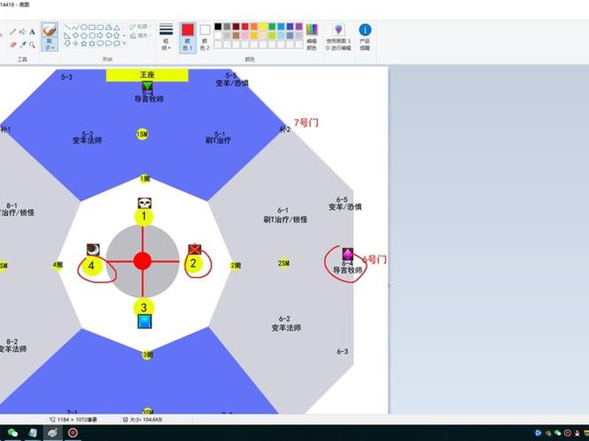
Task: Pick the yellow color swatch
Action: coord(263,26)
